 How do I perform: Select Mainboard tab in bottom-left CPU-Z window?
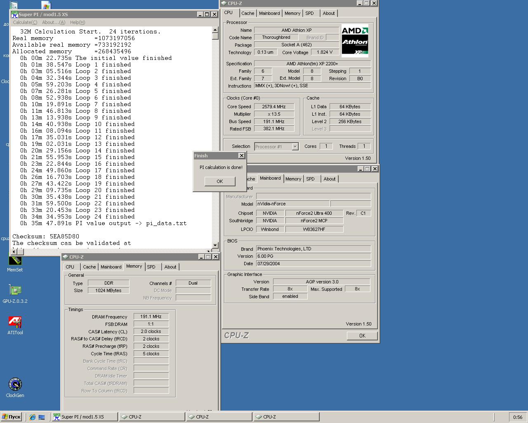111,267
